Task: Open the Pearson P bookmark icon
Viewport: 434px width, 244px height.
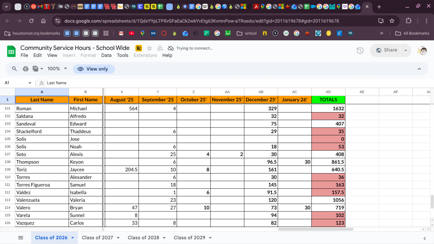Action: coord(318,33)
